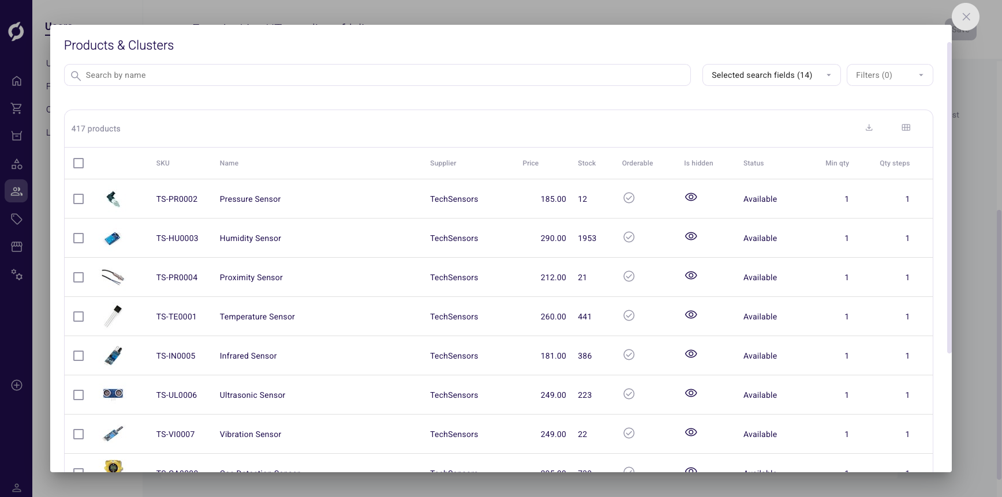Click the Pressure Sensor product thumbnail
This screenshot has height=497, width=1002.
(113, 199)
